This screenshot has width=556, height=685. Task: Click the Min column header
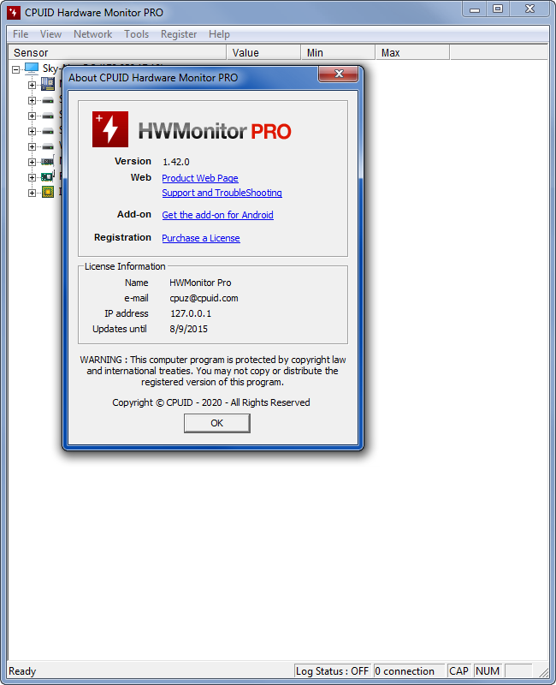tap(338, 52)
